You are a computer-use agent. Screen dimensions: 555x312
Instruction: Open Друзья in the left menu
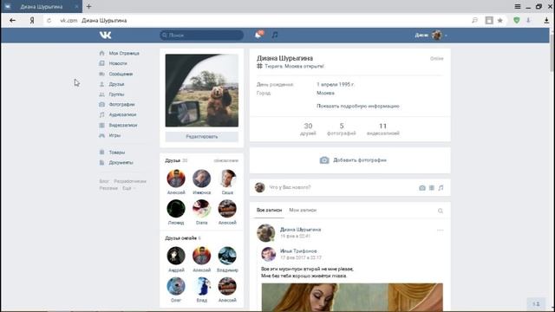click(116, 84)
